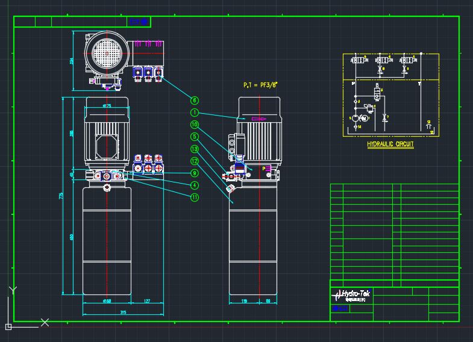This screenshot has width=473, height=342.
Task: Click the 127 dimension below the front view
Action: pyautogui.click(x=147, y=300)
